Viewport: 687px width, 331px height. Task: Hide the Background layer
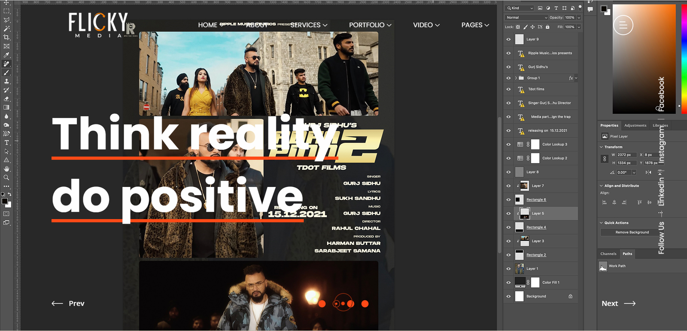[x=508, y=296]
